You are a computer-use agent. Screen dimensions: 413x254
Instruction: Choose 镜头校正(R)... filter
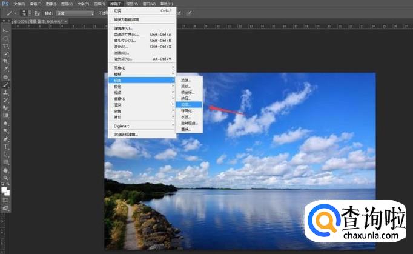point(142,41)
